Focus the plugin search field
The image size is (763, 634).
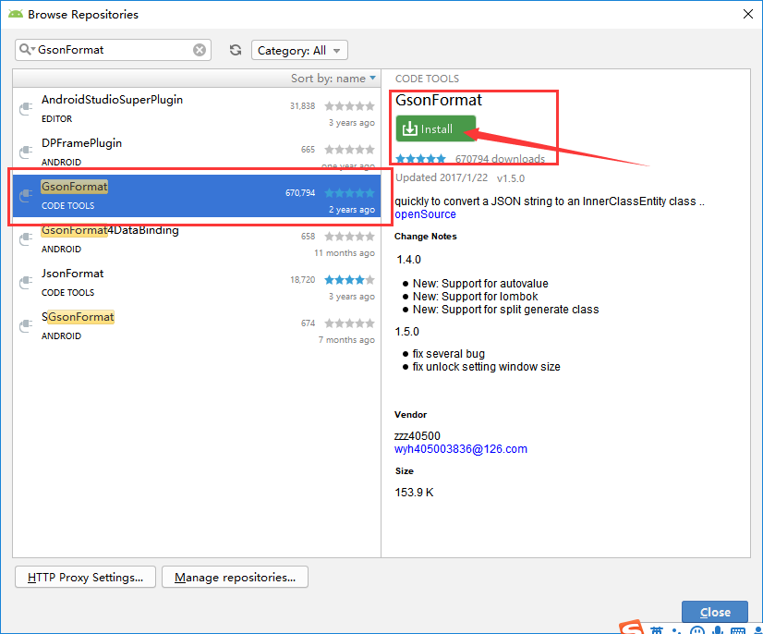pos(113,50)
